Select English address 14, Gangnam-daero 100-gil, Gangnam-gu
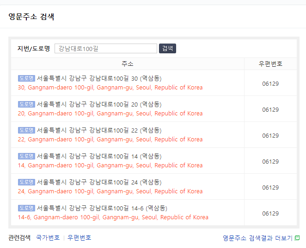This screenshot has width=306, height=248. click(x=110, y=165)
